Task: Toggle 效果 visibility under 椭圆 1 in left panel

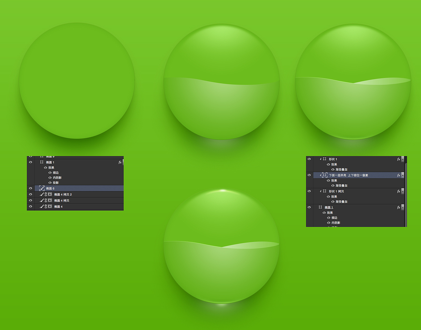Action: (x=45, y=168)
